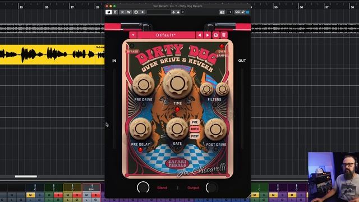This screenshot has height=202, width=359.
Task: Select PRE drive routing option
Action: click(195, 122)
